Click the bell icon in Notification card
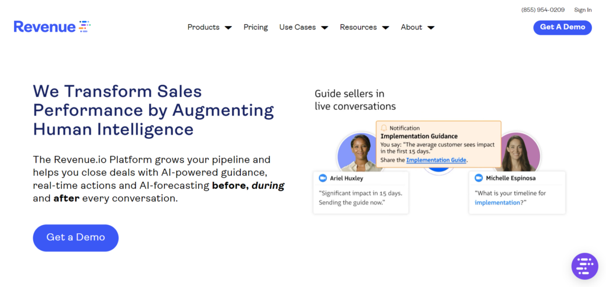The height and width of the screenshot is (287, 606). pos(383,128)
